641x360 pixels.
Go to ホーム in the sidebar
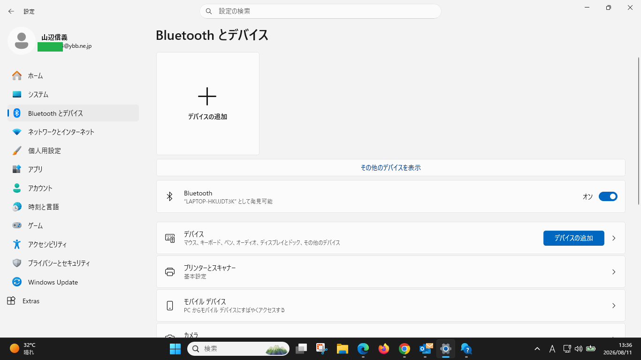click(x=73, y=75)
